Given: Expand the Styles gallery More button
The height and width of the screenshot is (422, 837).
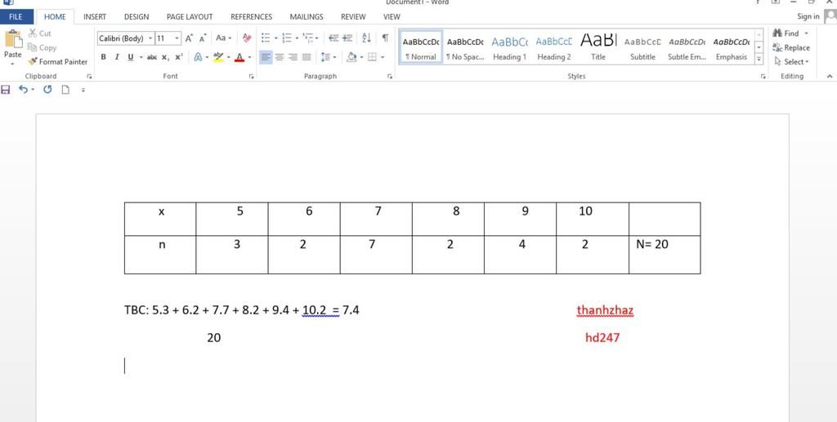Looking at the screenshot, I should click(x=759, y=59).
